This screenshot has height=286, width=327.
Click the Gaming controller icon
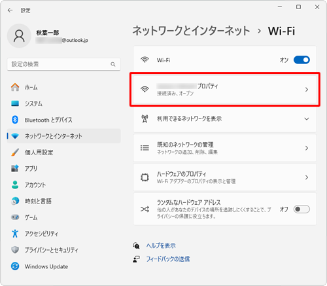point(15,217)
